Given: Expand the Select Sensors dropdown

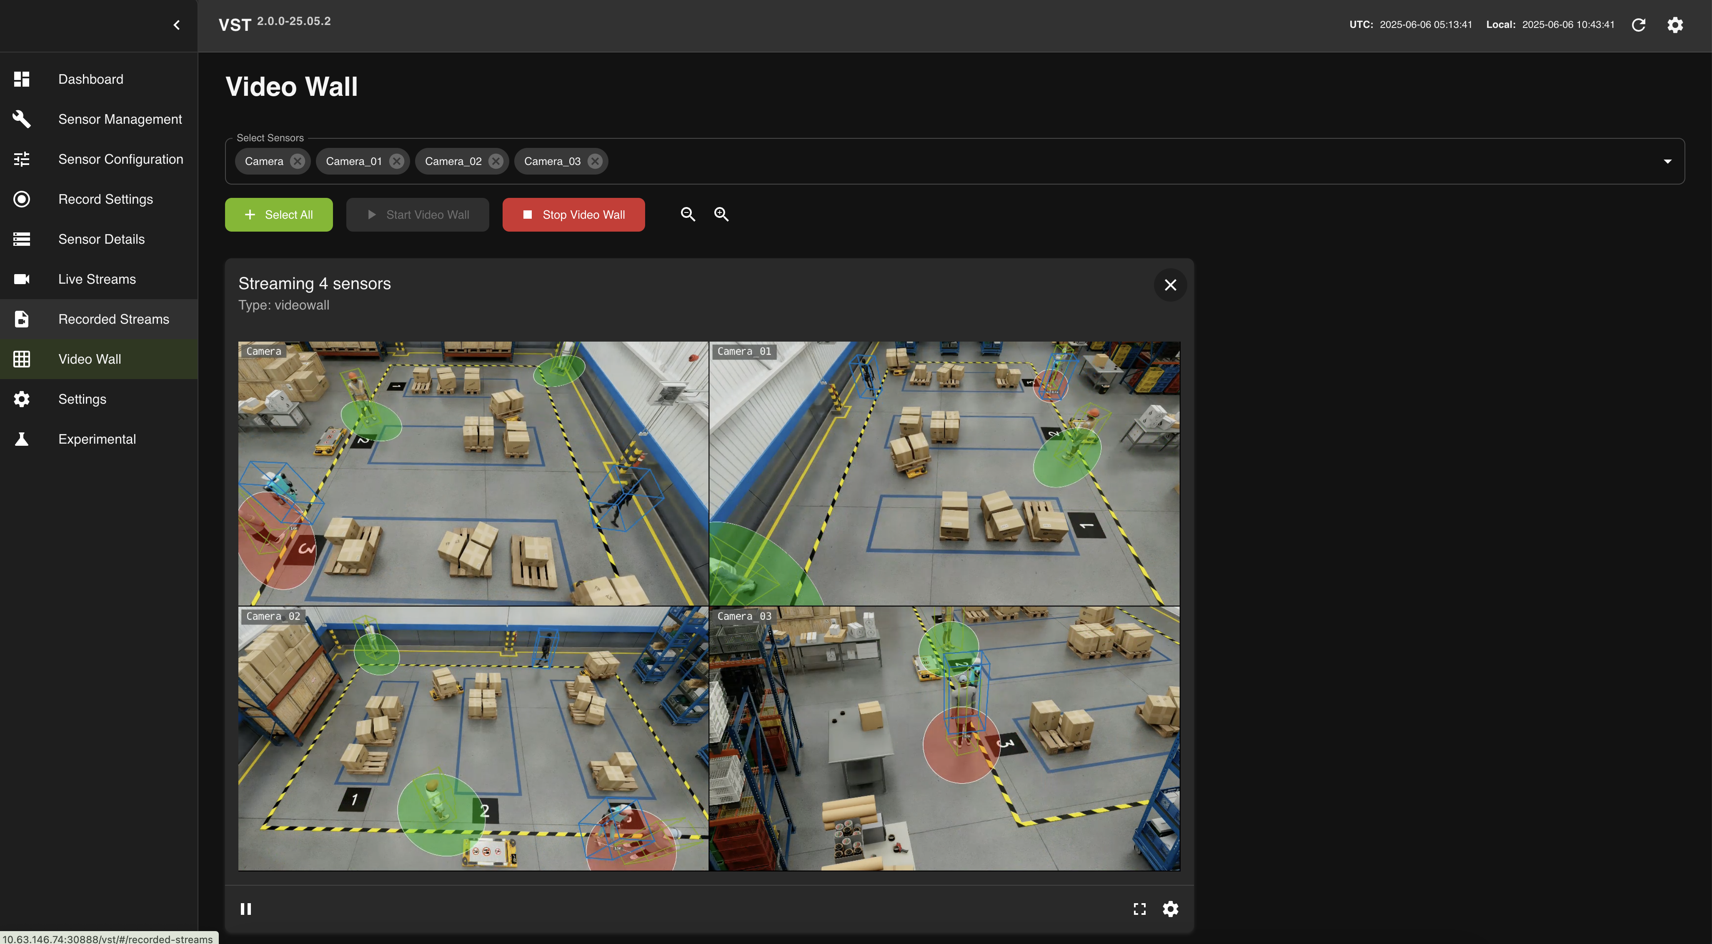Looking at the screenshot, I should tap(1667, 161).
